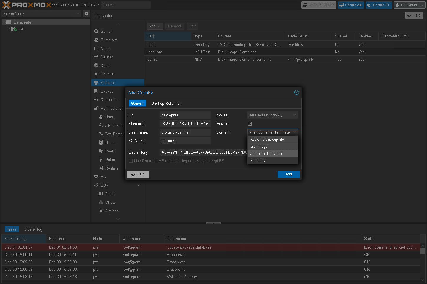Click the Secret Key input field
Image resolution: width=427 pixels, height=284 pixels.
tap(203, 152)
